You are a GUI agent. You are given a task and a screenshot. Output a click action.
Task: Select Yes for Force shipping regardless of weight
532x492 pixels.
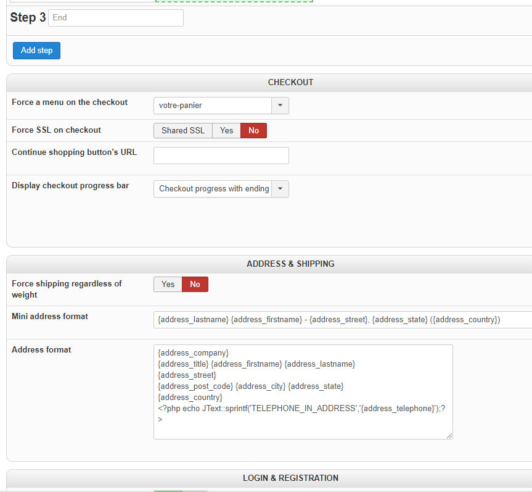click(x=168, y=285)
